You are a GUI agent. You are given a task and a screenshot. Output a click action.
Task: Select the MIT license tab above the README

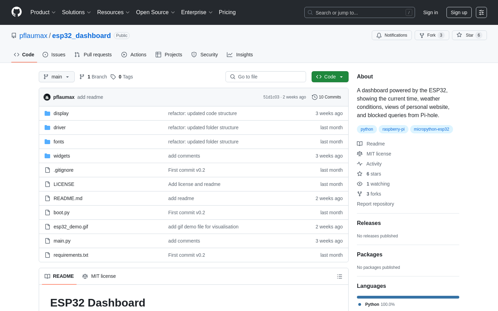tap(99, 276)
